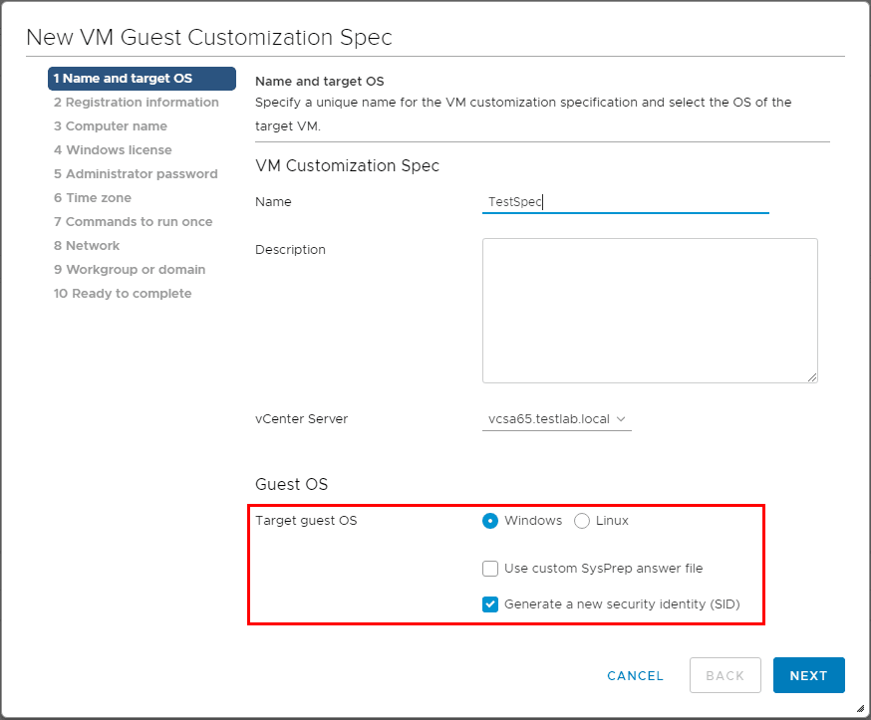Click the CANCEL button
This screenshot has height=720, width=871.
tap(635, 675)
